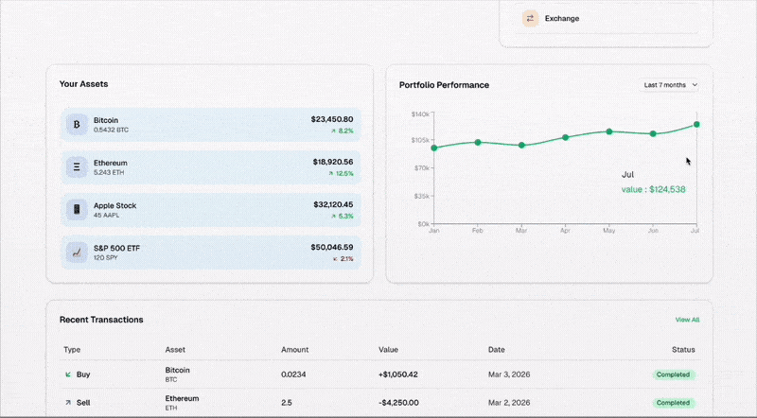
Task: Click the May data point on chart
Action: (x=609, y=131)
